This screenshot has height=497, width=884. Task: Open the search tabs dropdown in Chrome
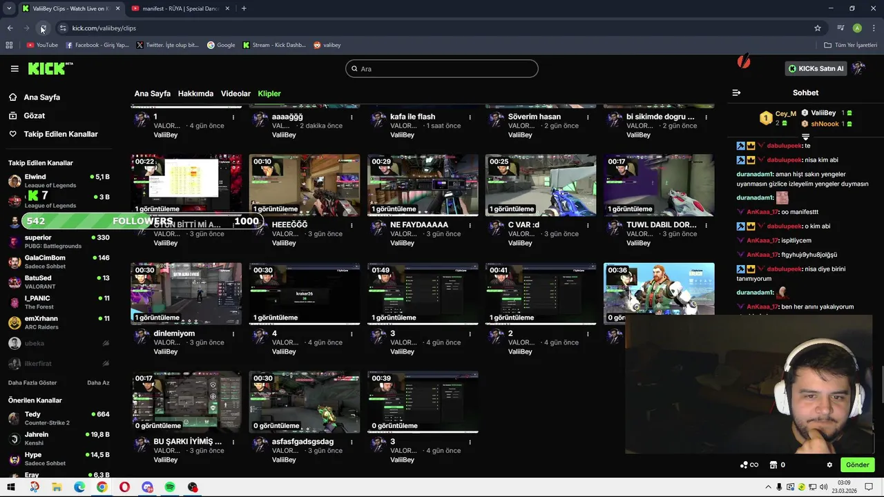pyautogui.click(x=9, y=8)
